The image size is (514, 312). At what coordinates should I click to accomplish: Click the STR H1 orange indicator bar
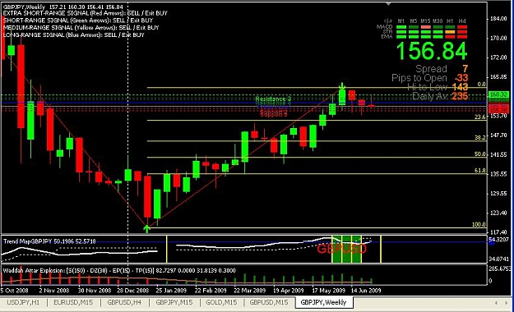[x=450, y=32]
